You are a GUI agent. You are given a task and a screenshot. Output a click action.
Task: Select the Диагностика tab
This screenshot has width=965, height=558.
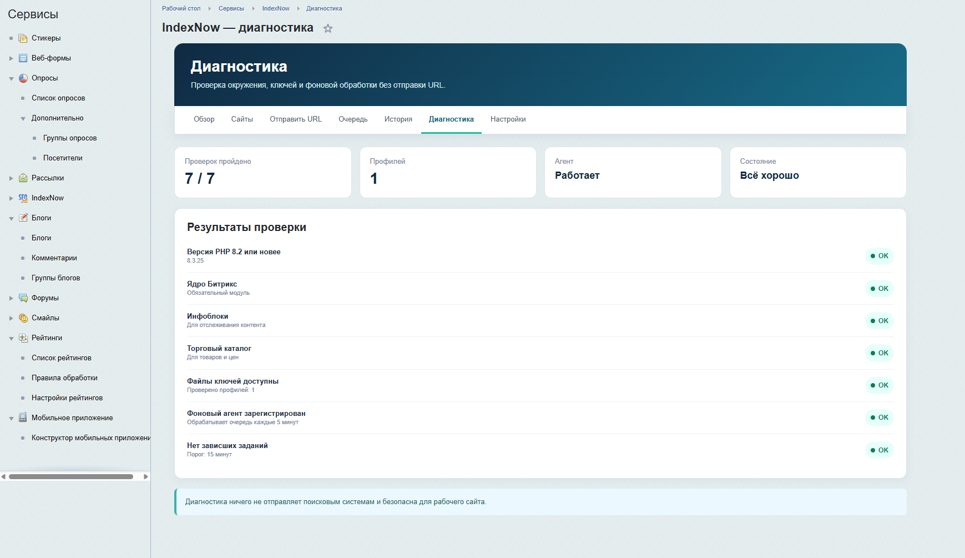pos(451,119)
